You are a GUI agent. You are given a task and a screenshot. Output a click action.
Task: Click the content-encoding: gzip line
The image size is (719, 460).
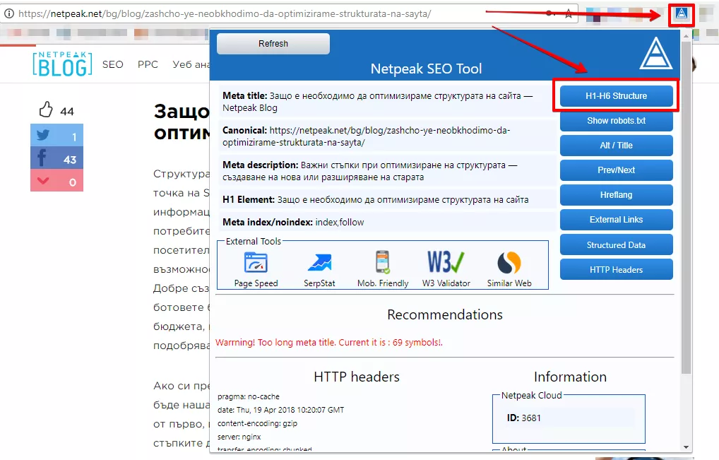point(257,423)
